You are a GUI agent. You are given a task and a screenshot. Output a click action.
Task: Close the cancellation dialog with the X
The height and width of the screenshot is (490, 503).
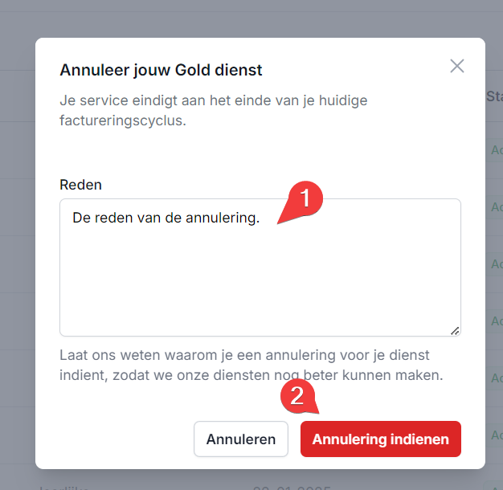click(x=457, y=66)
